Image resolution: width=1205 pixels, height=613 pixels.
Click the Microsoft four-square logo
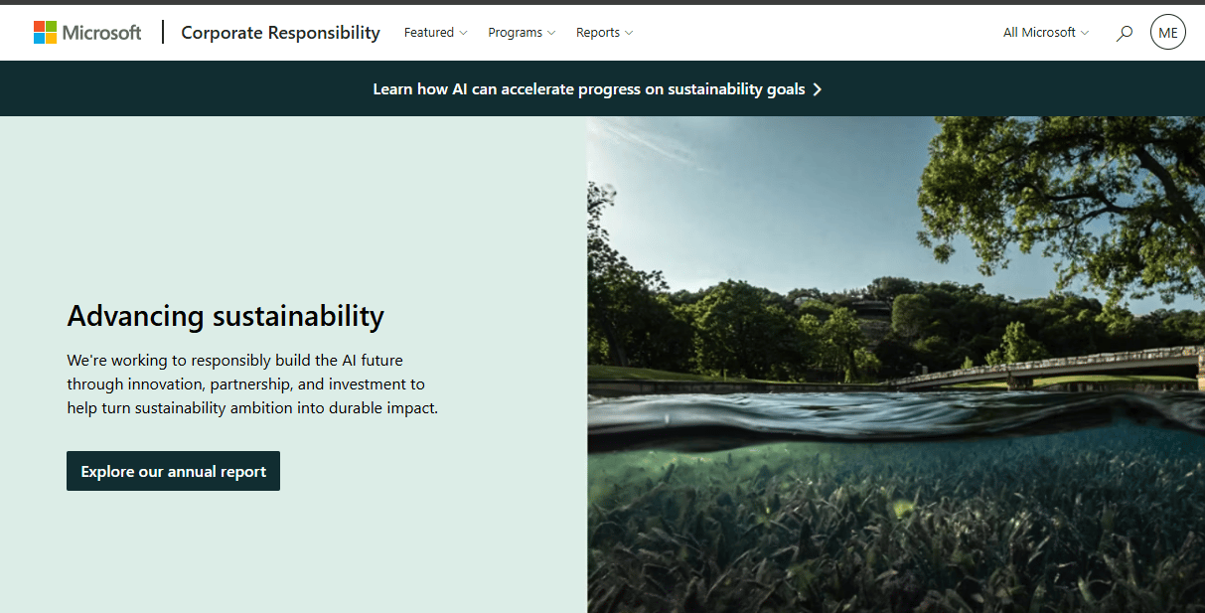coord(45,33)
